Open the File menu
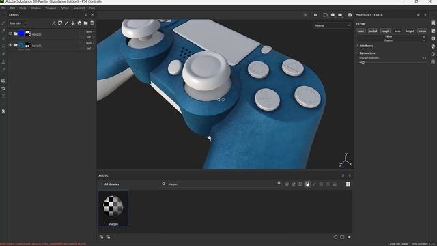This screenshot has width=437, height=246. (x=3, y=8)
